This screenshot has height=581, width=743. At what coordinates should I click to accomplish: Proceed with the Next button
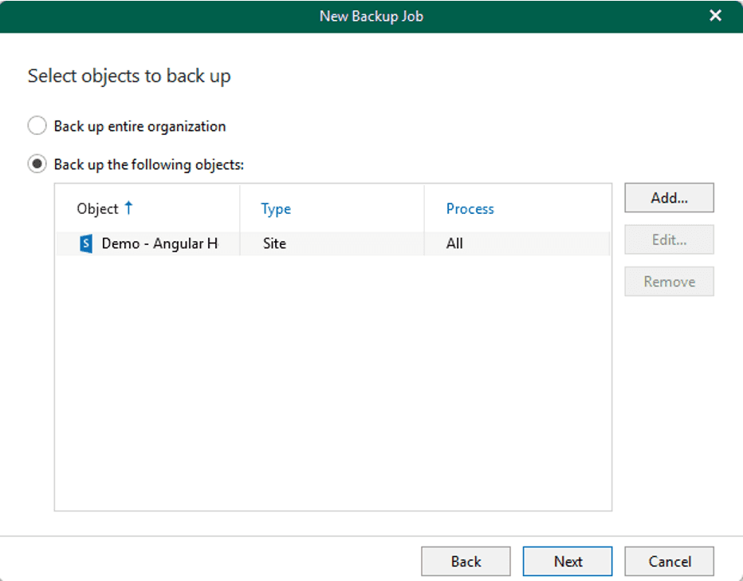[x=567, y=561]
